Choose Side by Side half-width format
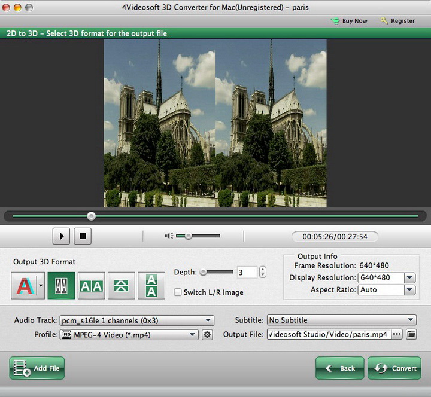The height and width of the screenshot is (397, 431). 61,286
